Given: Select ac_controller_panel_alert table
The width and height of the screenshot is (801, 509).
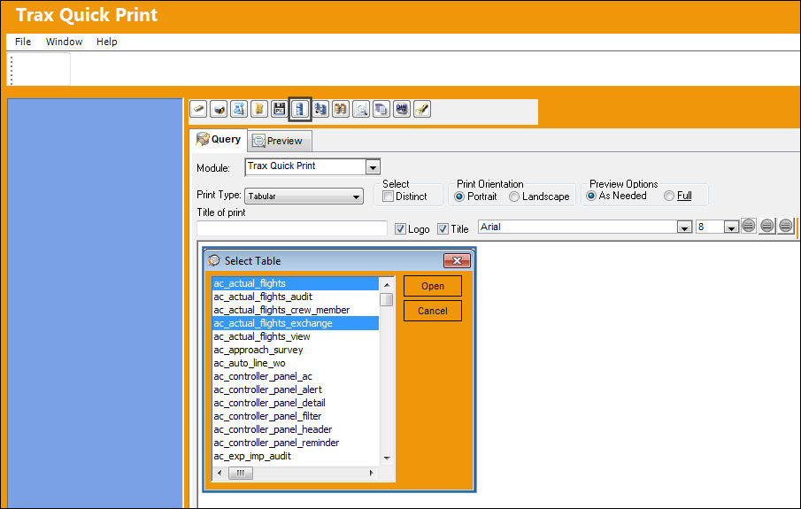Looking at the screenshot, I should (x=296, y=389).
